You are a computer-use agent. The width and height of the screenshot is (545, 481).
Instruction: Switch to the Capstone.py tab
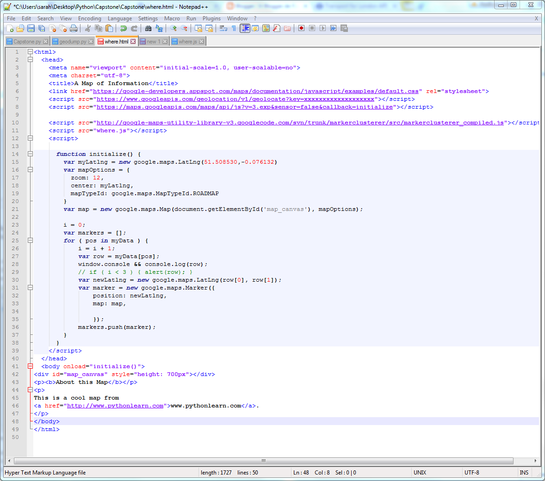[x=27, y=41]
